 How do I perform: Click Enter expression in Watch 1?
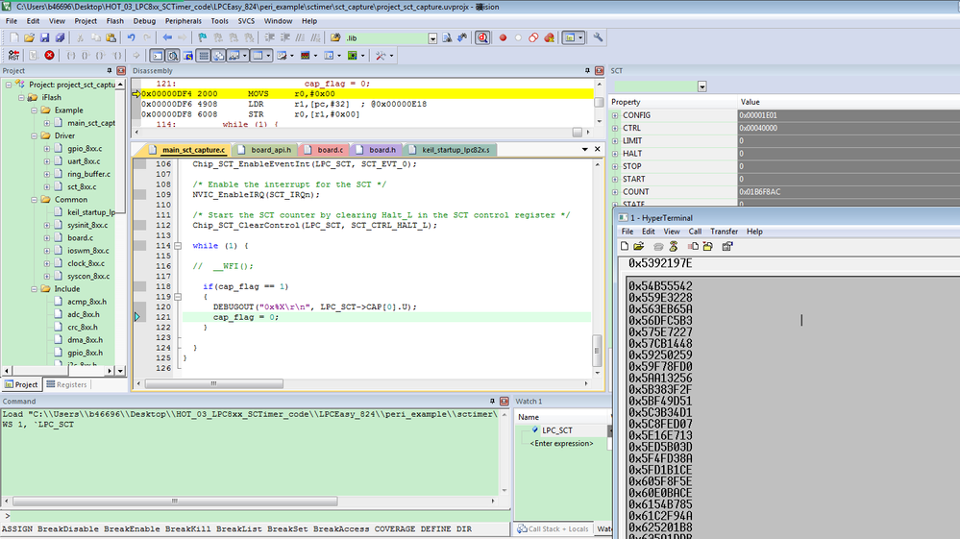pyautogui.click(x=561, y=444)
